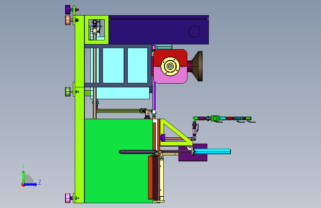Select the left cyan window panel
Image resolution: width=321 pixels, height=208 pixels.
coord(113,66)
